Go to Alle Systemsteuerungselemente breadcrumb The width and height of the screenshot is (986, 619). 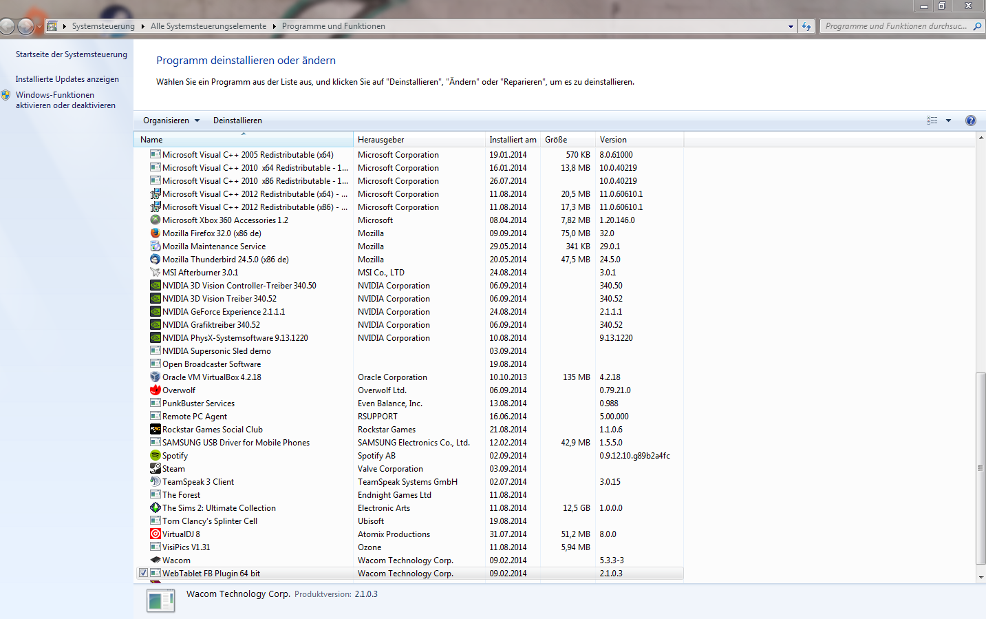(208, 26)
